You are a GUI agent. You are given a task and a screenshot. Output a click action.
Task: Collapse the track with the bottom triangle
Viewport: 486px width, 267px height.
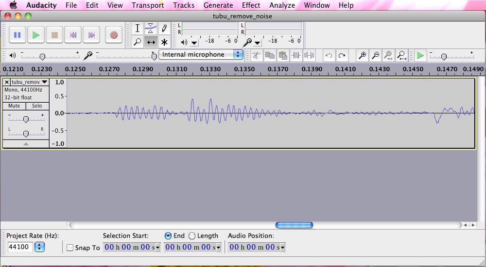pyautogui.click(x=26, y=144)
